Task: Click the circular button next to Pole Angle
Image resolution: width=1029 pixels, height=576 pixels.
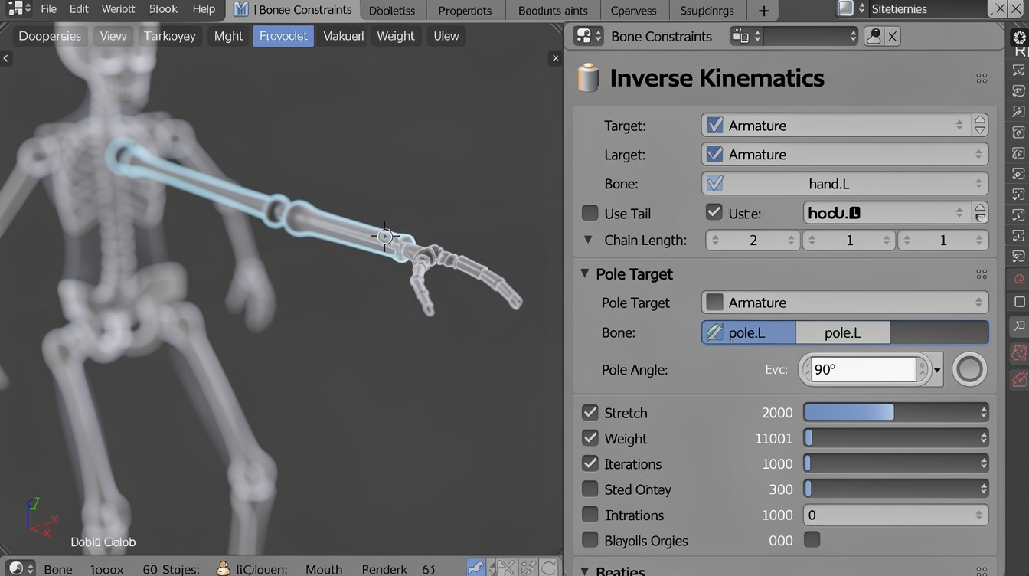Action: pyautogui.click(x=969, y=369)
